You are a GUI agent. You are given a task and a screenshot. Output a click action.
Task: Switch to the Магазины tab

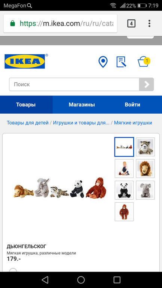tap(82, 105)
